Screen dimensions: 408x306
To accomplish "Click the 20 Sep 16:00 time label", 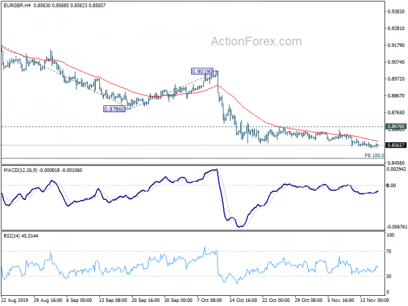I will pyautogui.click(x=146, y=300).
